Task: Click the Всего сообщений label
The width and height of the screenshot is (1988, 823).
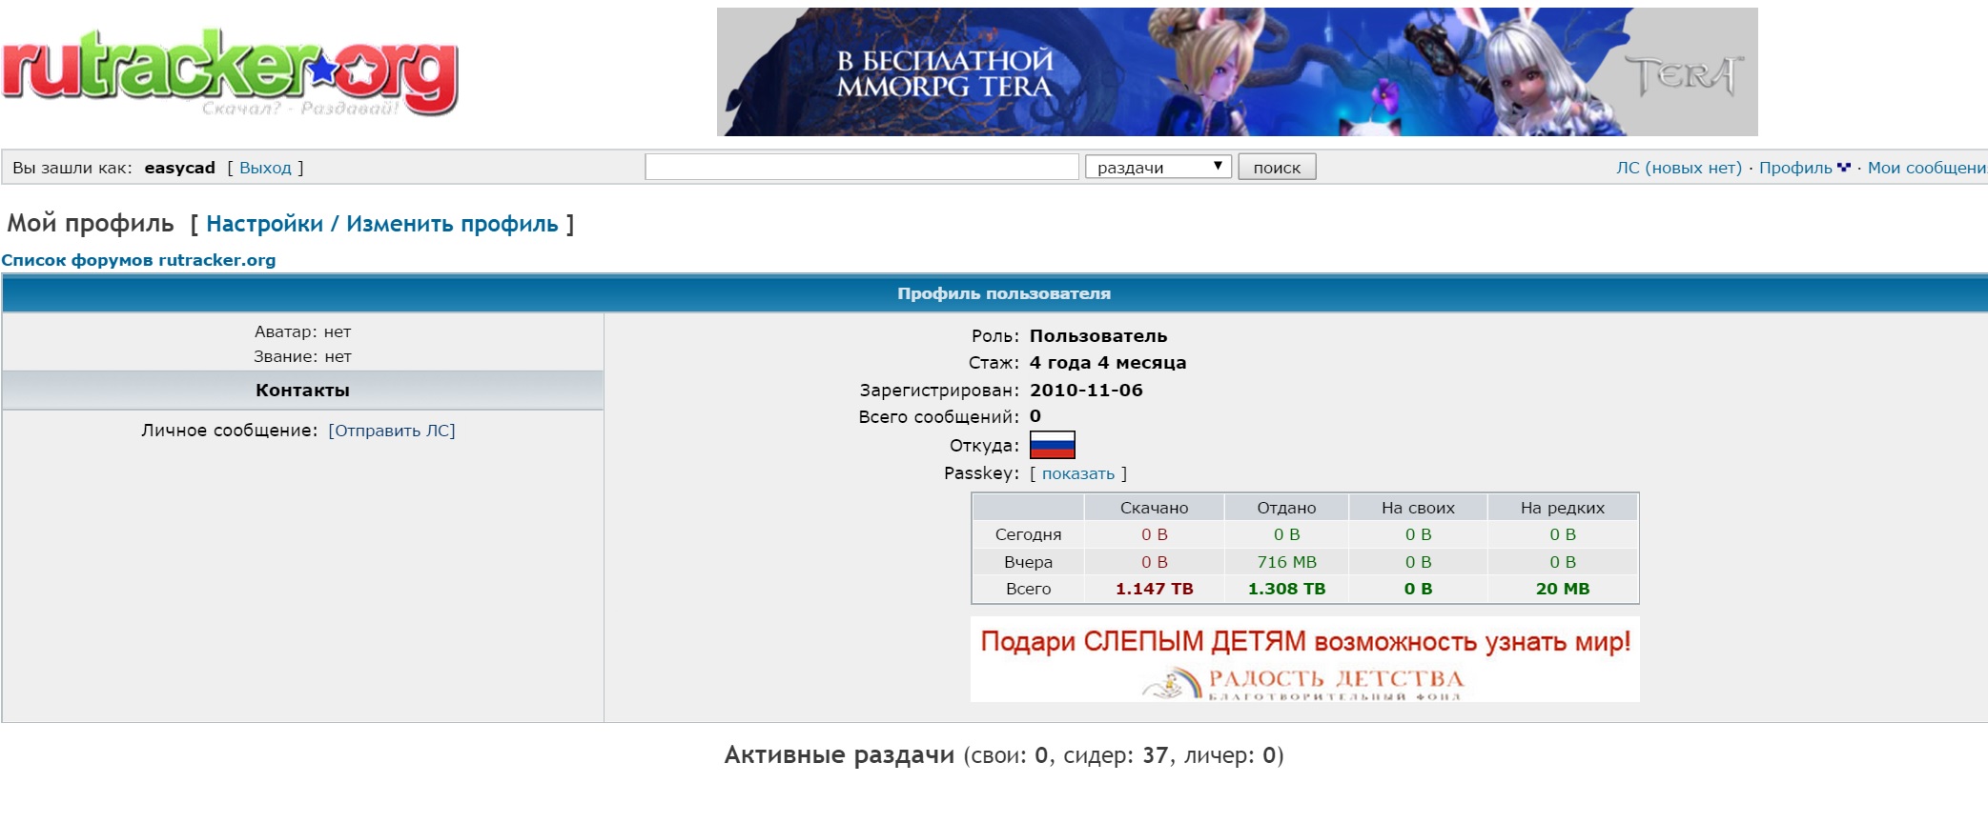Action: [938, 416]
